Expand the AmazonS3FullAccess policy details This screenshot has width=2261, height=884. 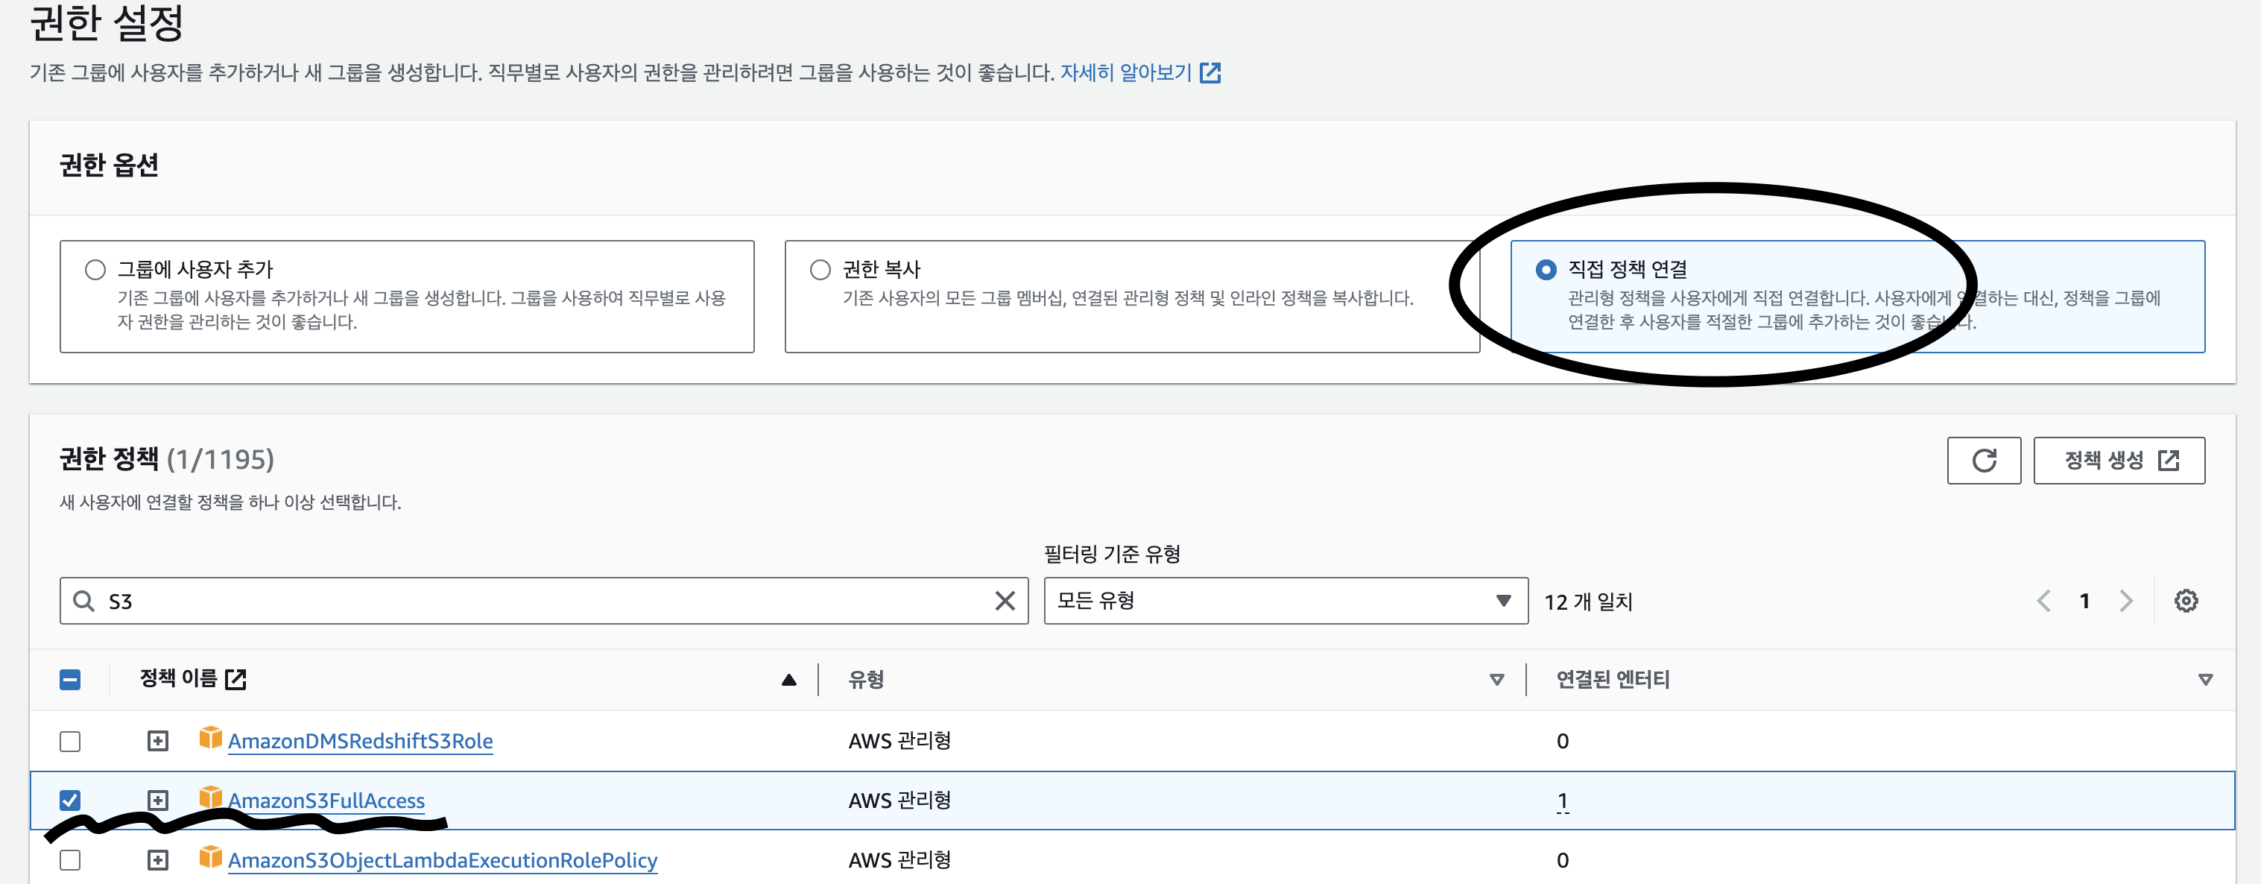(157, 801)
